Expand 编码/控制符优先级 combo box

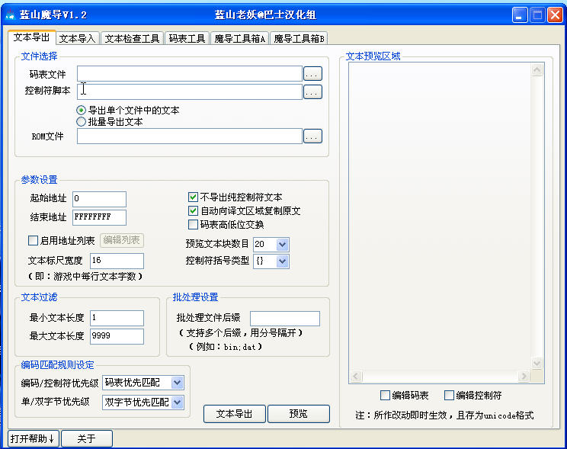(177, 383)
